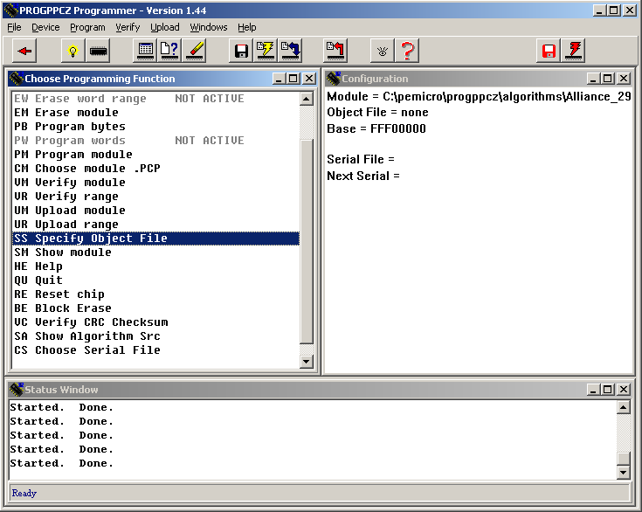Click Status Window scrollbar up arrow
This screenshot has height=512, width=642.
coord(623,407)
